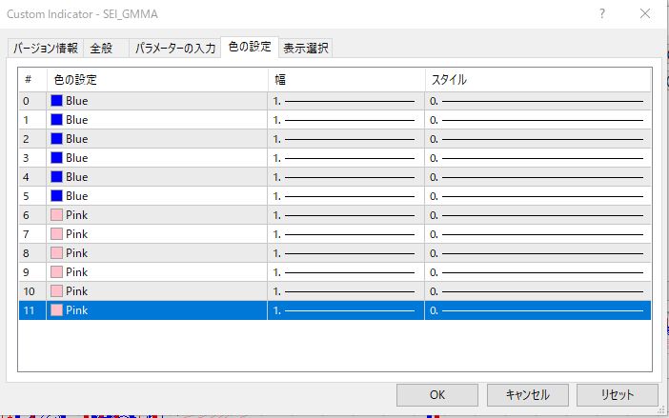Pick the Pink color swatch in row 7
The width and height of the screenshot is (669, 418).
click(56, 234)
